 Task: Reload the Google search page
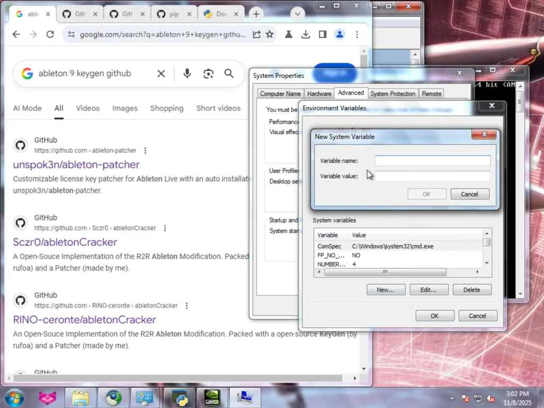coord(50,35)
